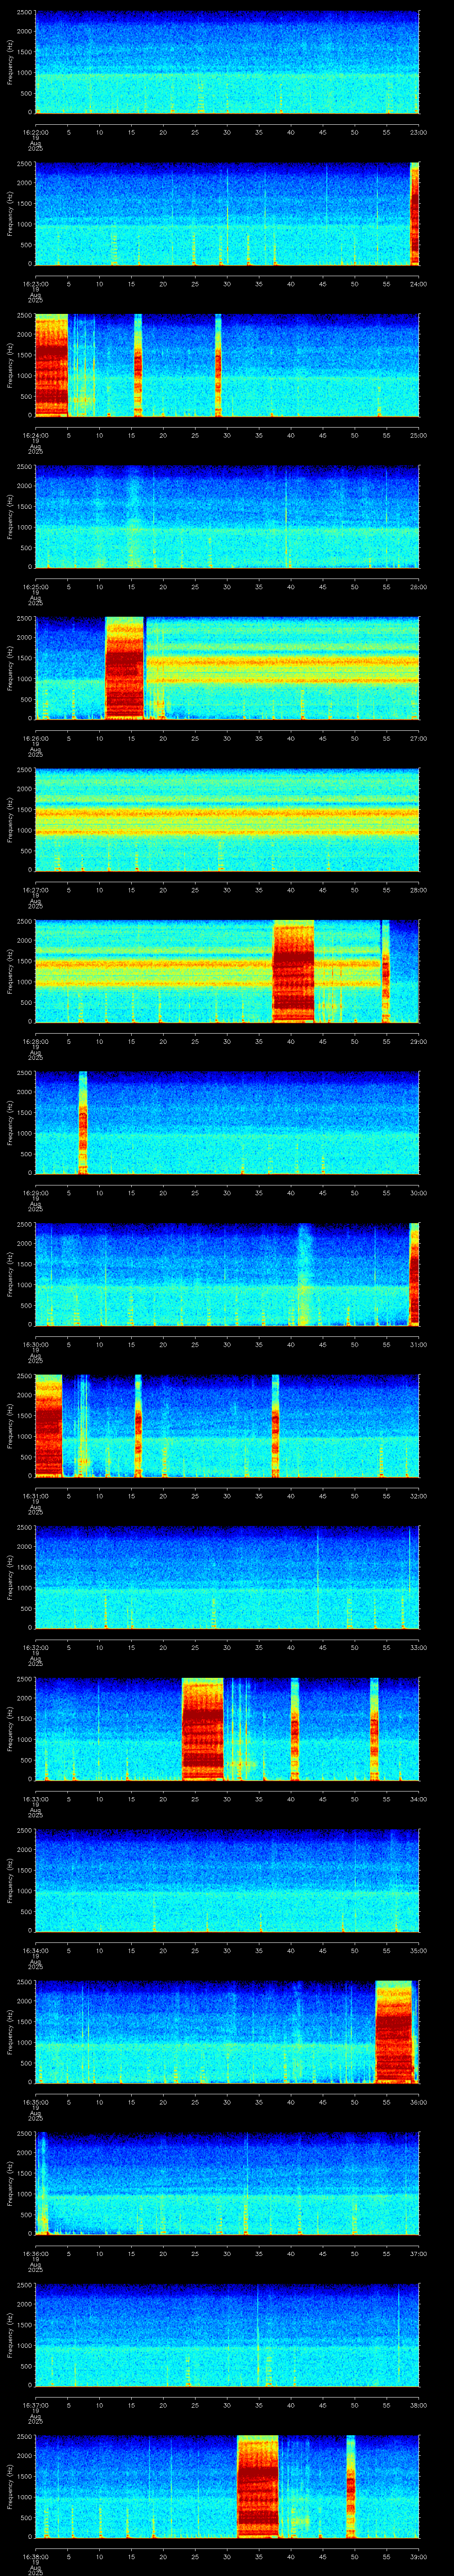Open the spectrogram panel starting at 16:32:00

pos(227,1577)
